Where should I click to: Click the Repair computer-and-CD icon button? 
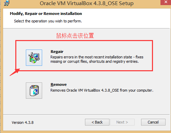click(34, 58)
